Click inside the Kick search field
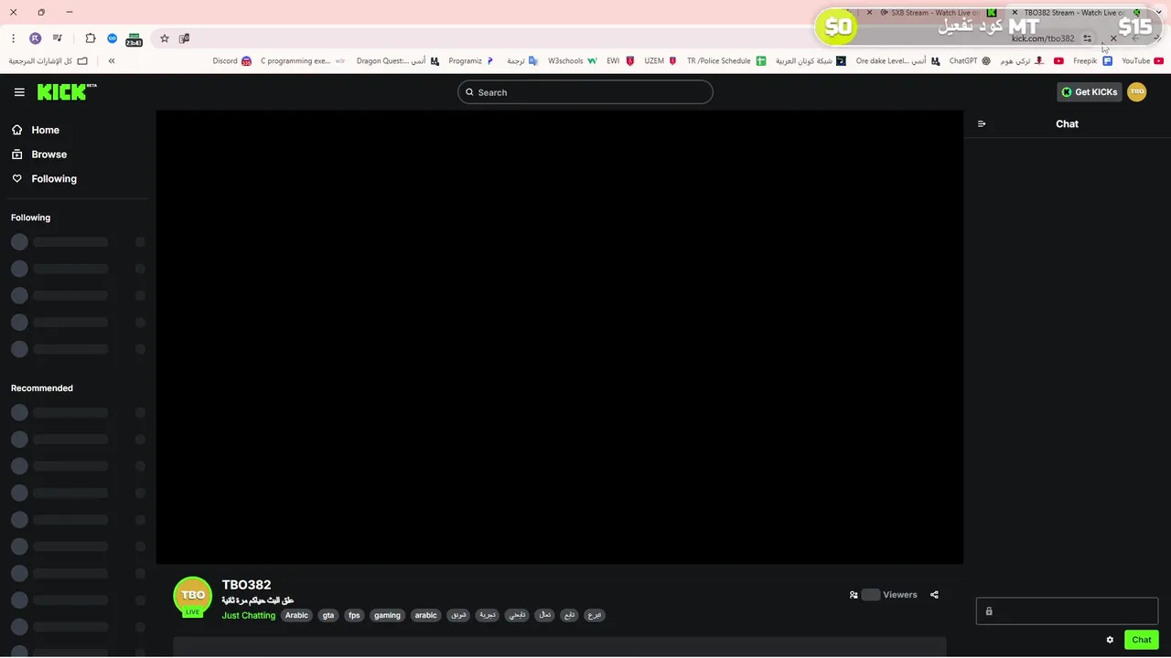Image resolution: width=1171 pixels, height=658 pixels. point(585,92)
